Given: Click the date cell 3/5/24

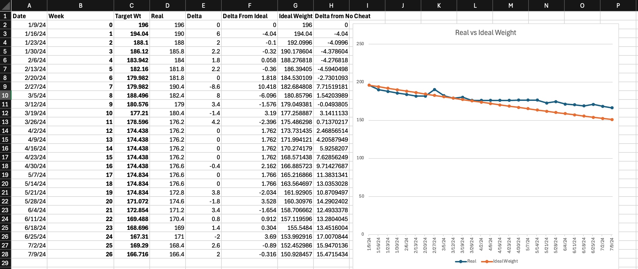Looking at the screenshot, I should (29, 95).
